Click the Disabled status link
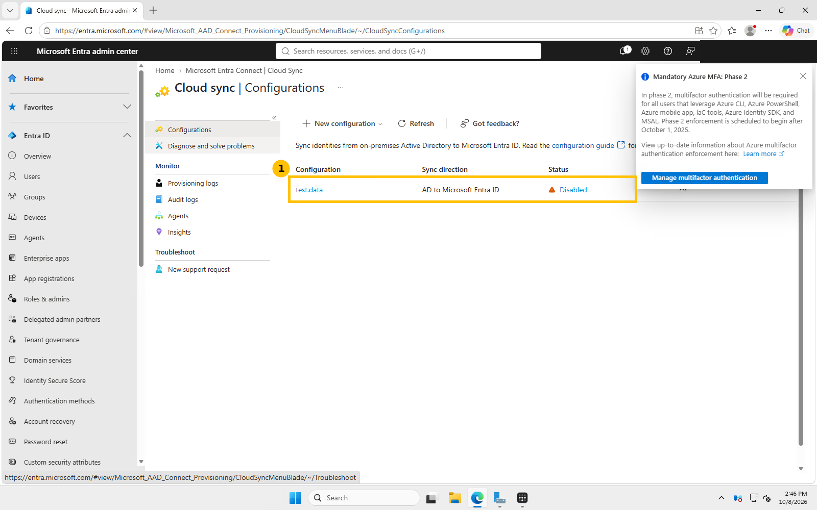Screen dimensions: 817x510 [x=573, y=190]
